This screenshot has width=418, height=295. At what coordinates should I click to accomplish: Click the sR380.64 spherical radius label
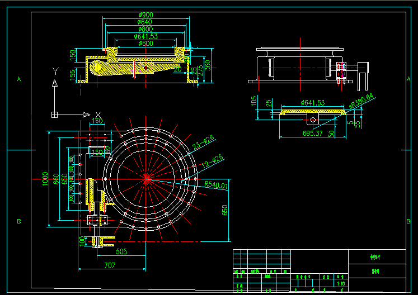pyautogui.click(x=361, y=103)
